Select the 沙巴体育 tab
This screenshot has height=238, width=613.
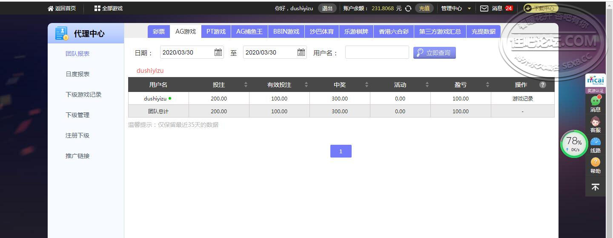(322, 32)
